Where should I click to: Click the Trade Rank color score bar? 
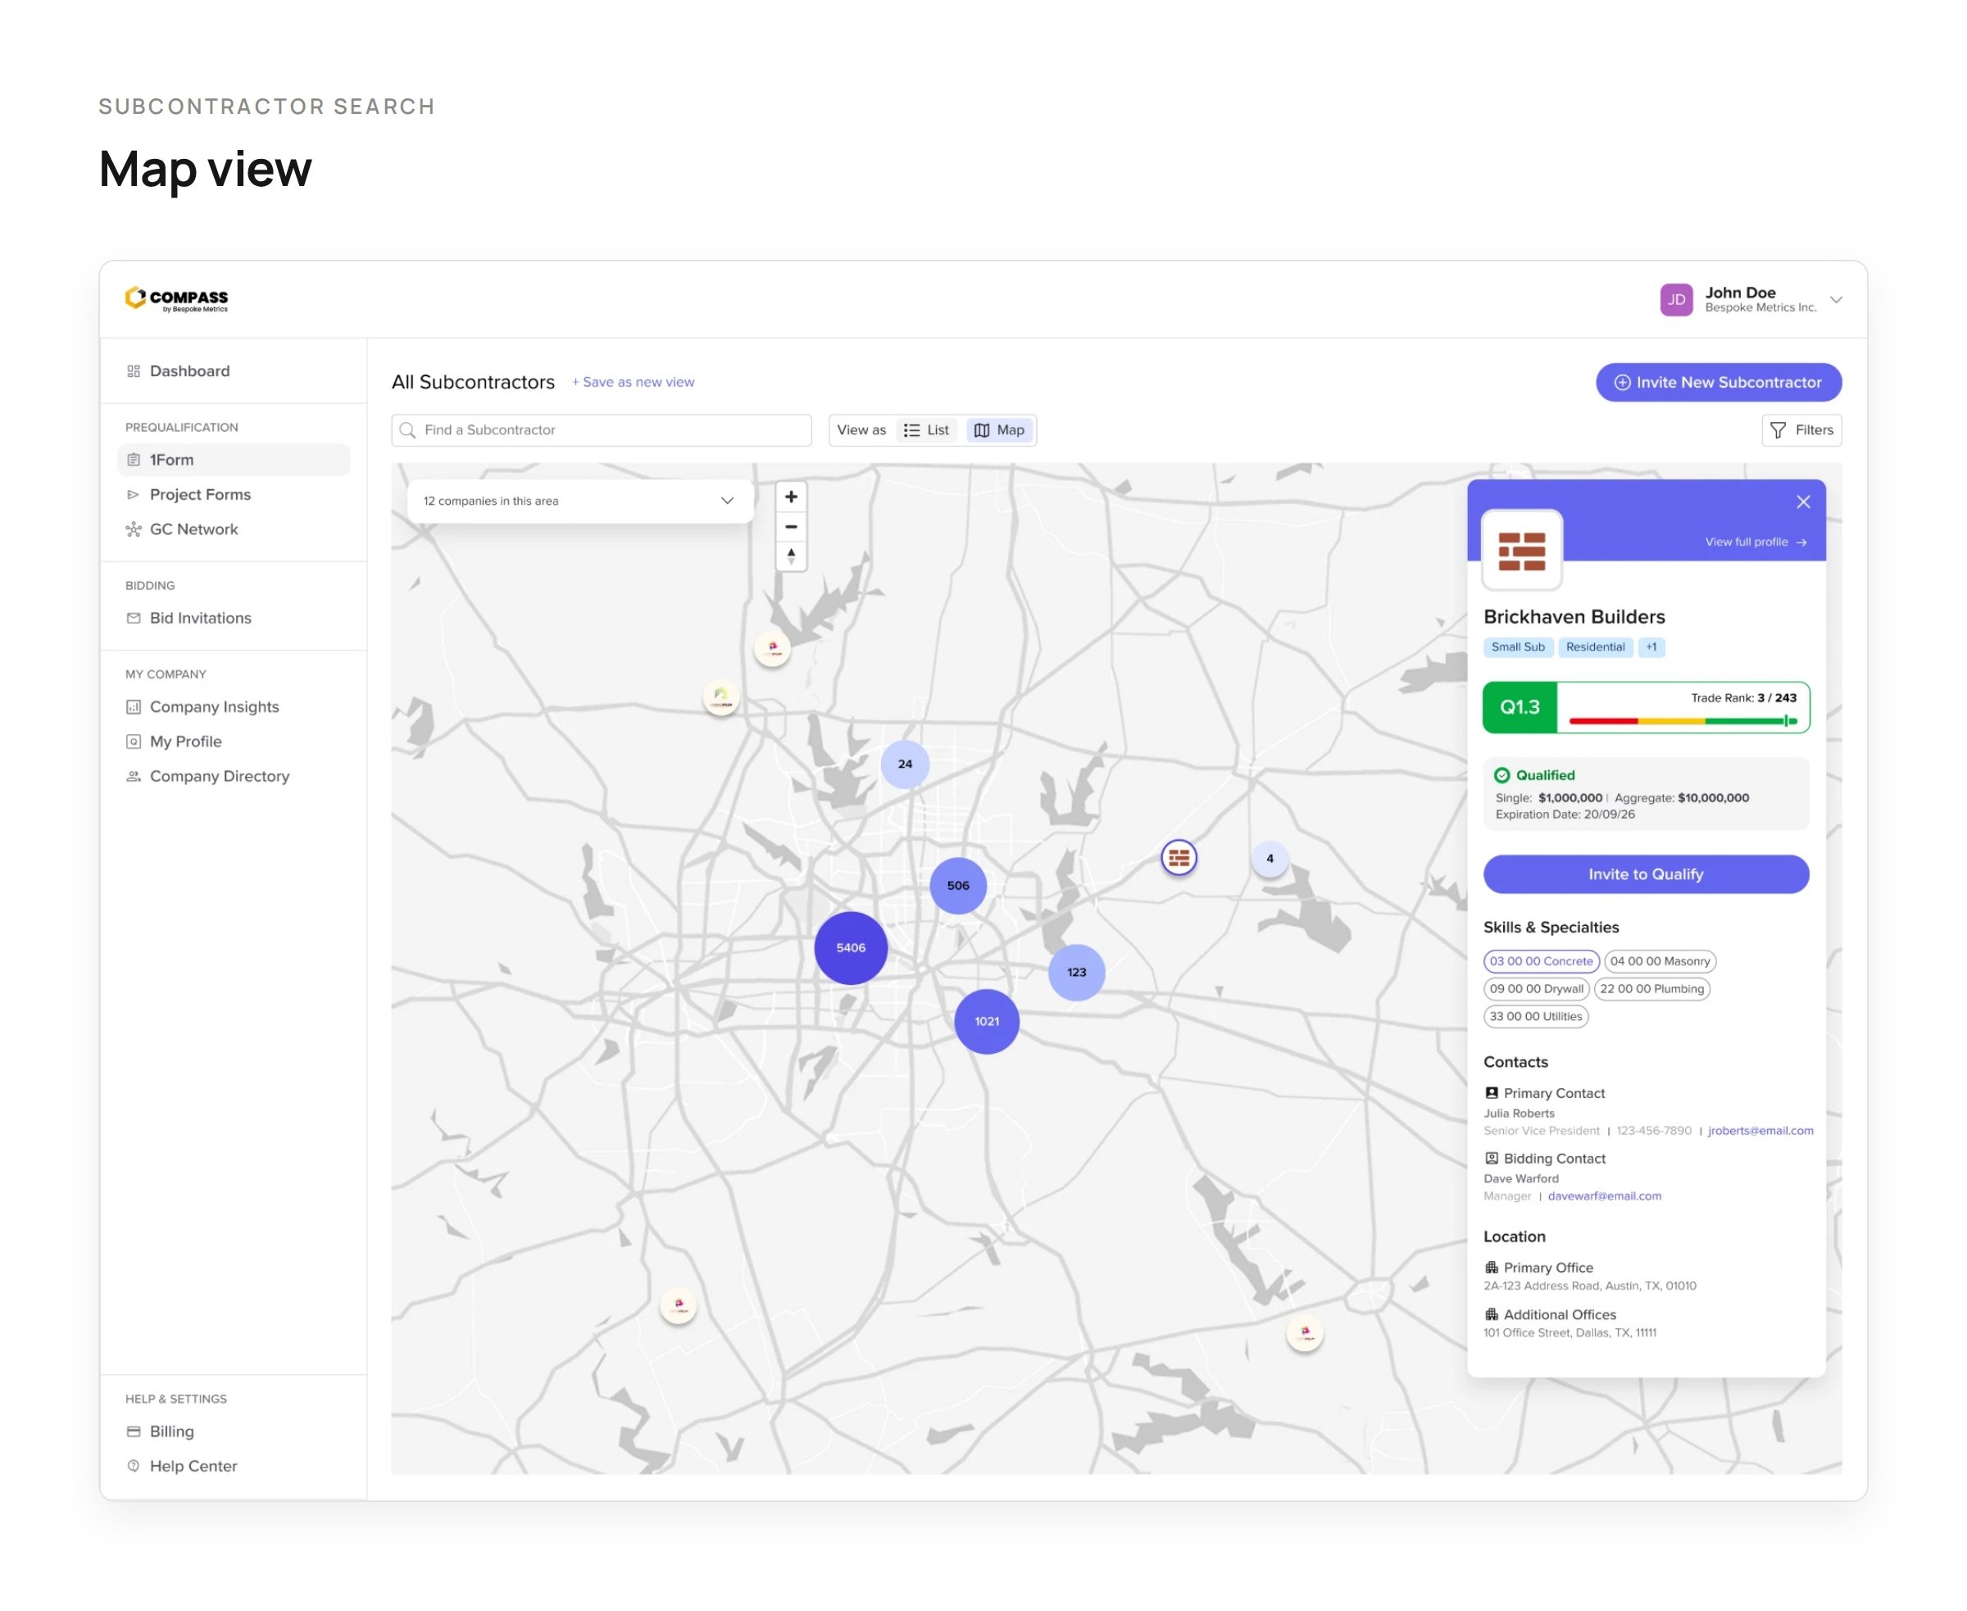click(1683, 721)
